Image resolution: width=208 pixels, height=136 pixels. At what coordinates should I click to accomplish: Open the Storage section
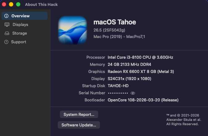point(20,33)
